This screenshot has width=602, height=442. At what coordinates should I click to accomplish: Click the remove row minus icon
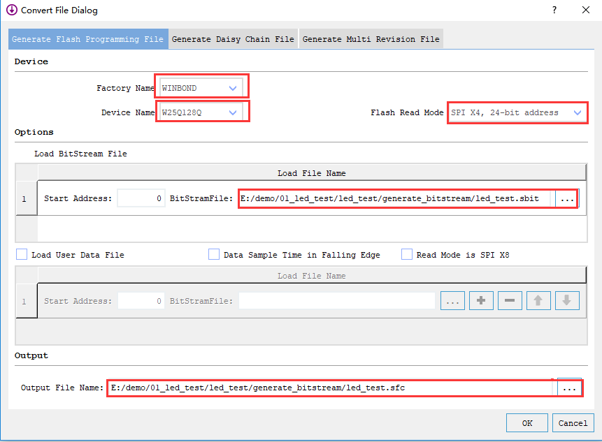point(510,300)
